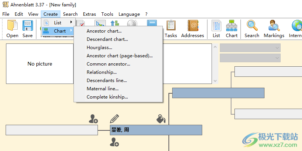The image size is (302, 151).
Task: Click the No picture placeholder
Action: (40, 64)
